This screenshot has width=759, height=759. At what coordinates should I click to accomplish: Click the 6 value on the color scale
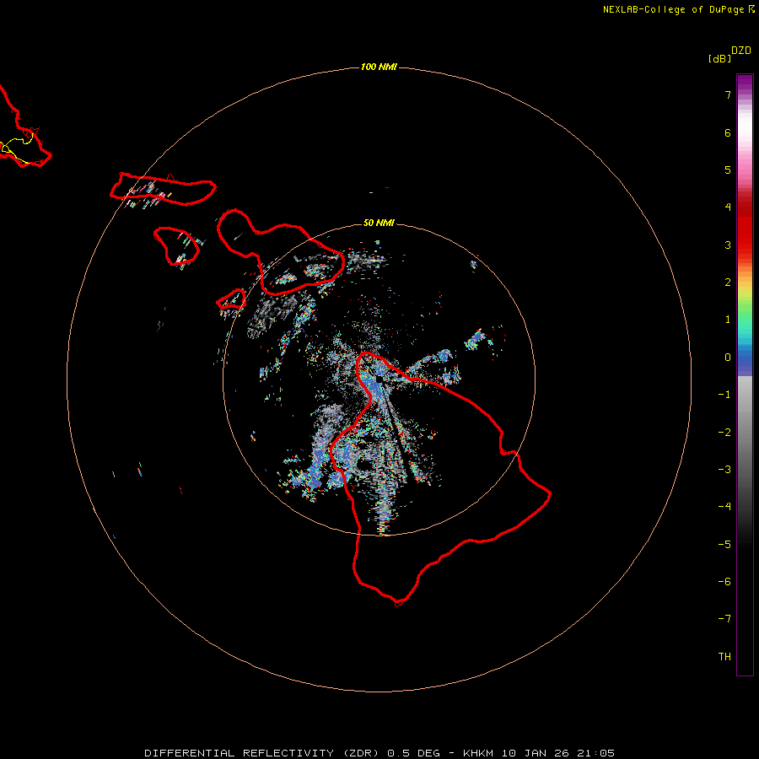click(728, 132)
